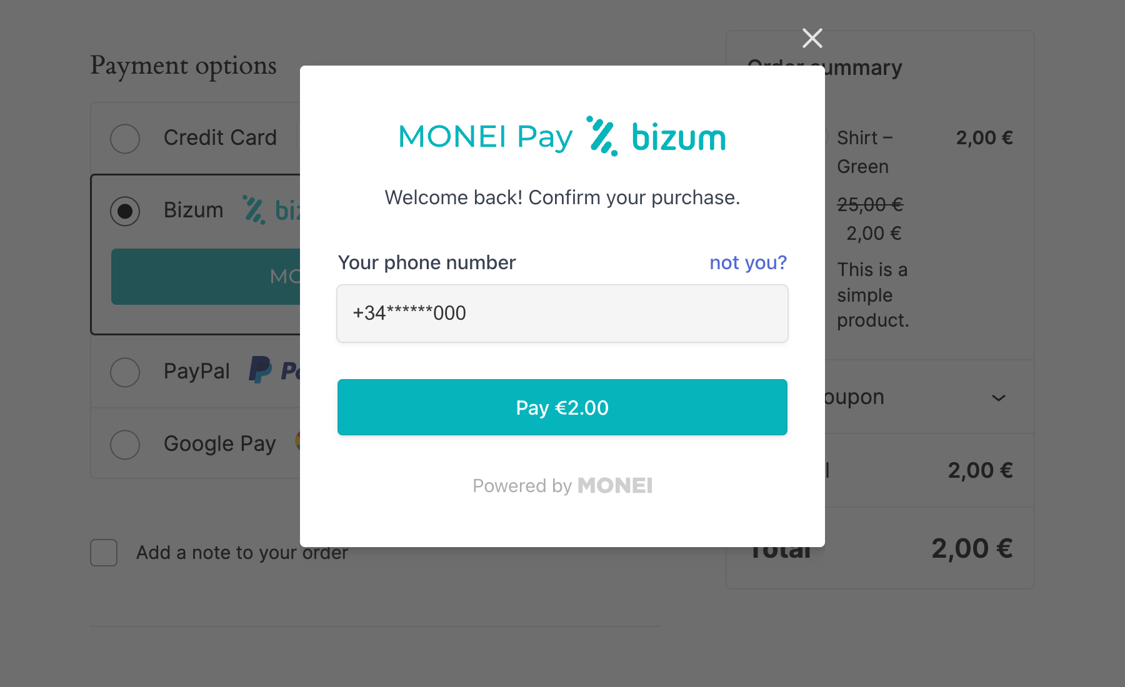Select the Google Pay payment option
The image size is (1125, 687).
(125, 445)
